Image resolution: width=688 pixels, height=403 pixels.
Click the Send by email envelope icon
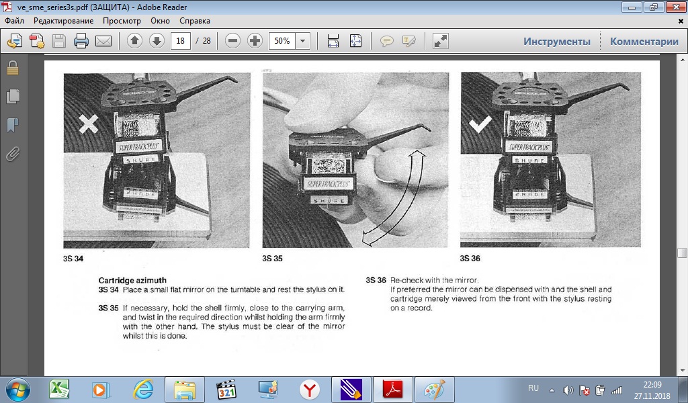tap(103, 41)
